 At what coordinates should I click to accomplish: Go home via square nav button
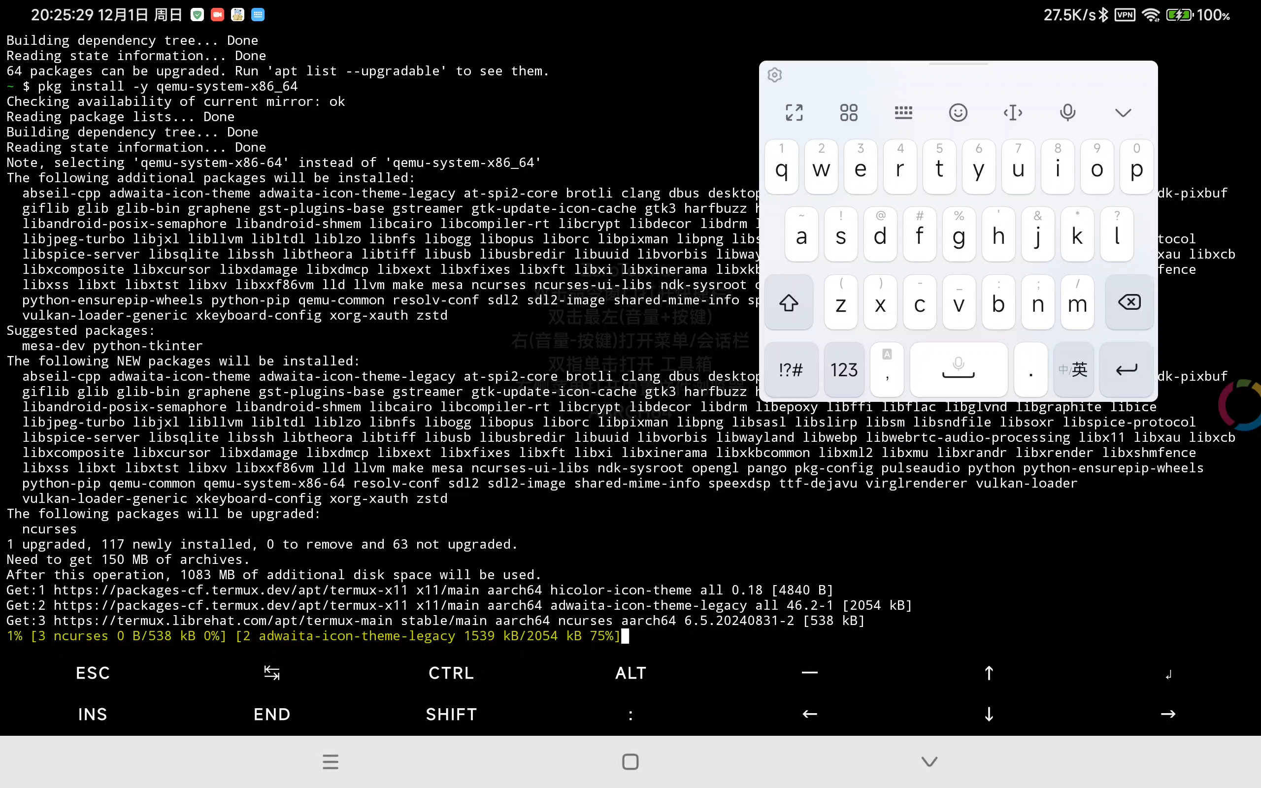(x=630, y=762)
